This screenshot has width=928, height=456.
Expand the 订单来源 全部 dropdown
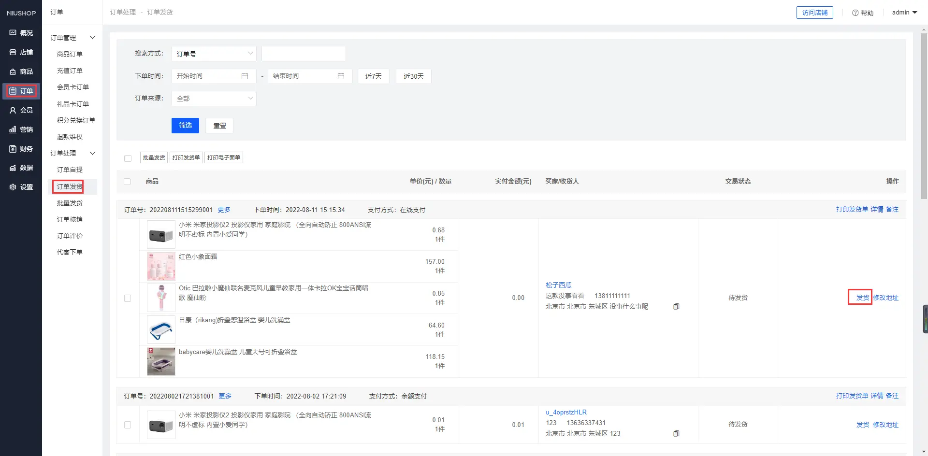(x=214, y=99)
